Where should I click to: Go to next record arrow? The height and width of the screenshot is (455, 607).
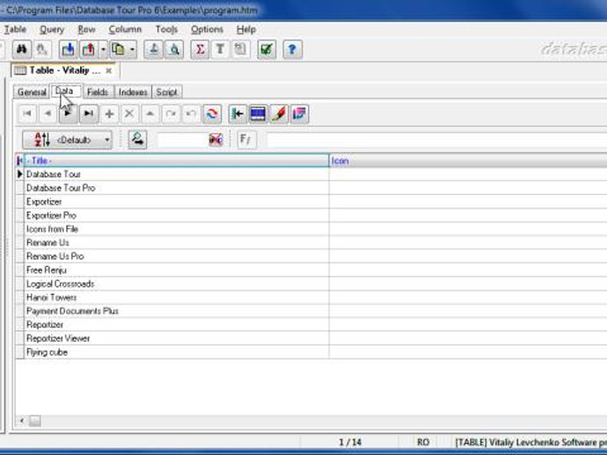point(68,113)
